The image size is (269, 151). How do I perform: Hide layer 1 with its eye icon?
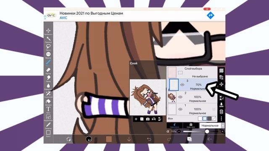pyautogui.click(x=180, y=109)
